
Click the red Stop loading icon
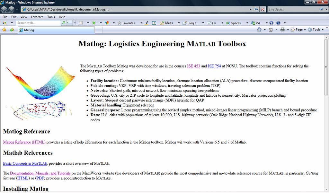262,9
